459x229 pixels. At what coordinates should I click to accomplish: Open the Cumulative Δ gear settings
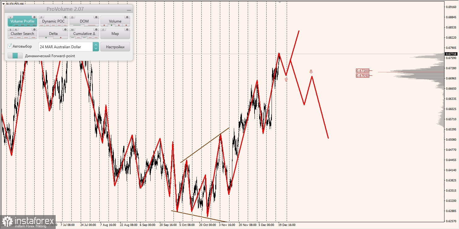pos(96,29)
